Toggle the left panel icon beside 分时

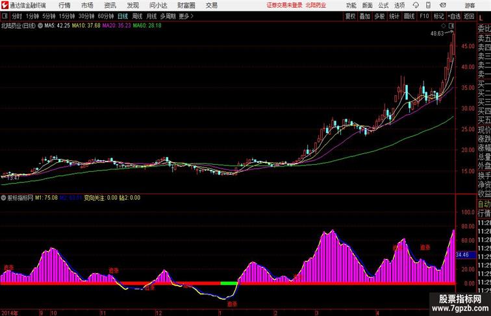pyautogui.click(x=5, y=16)
